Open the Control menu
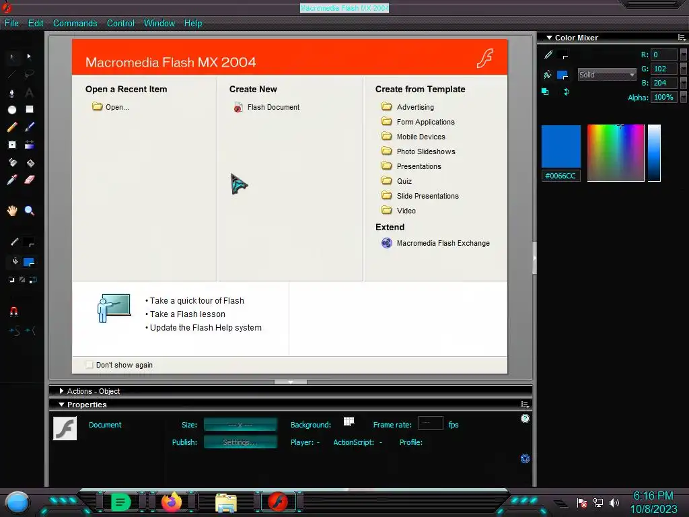 pos(120,24)
